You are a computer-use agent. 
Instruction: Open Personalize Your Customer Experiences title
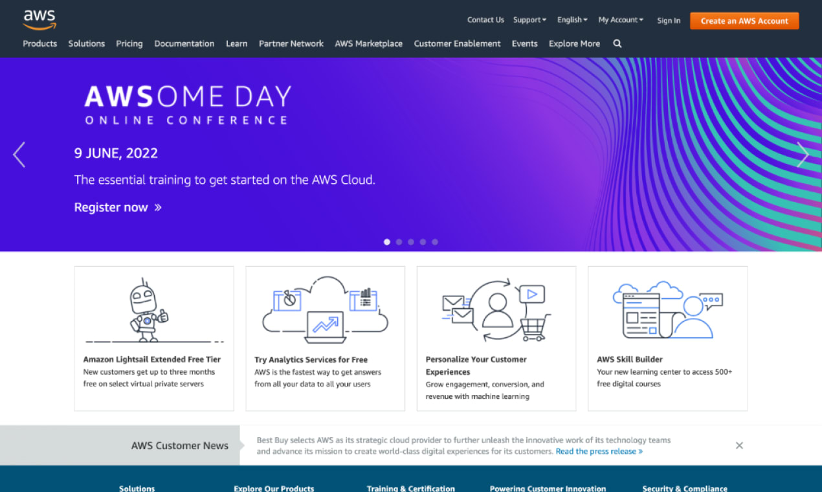(476, 366)
